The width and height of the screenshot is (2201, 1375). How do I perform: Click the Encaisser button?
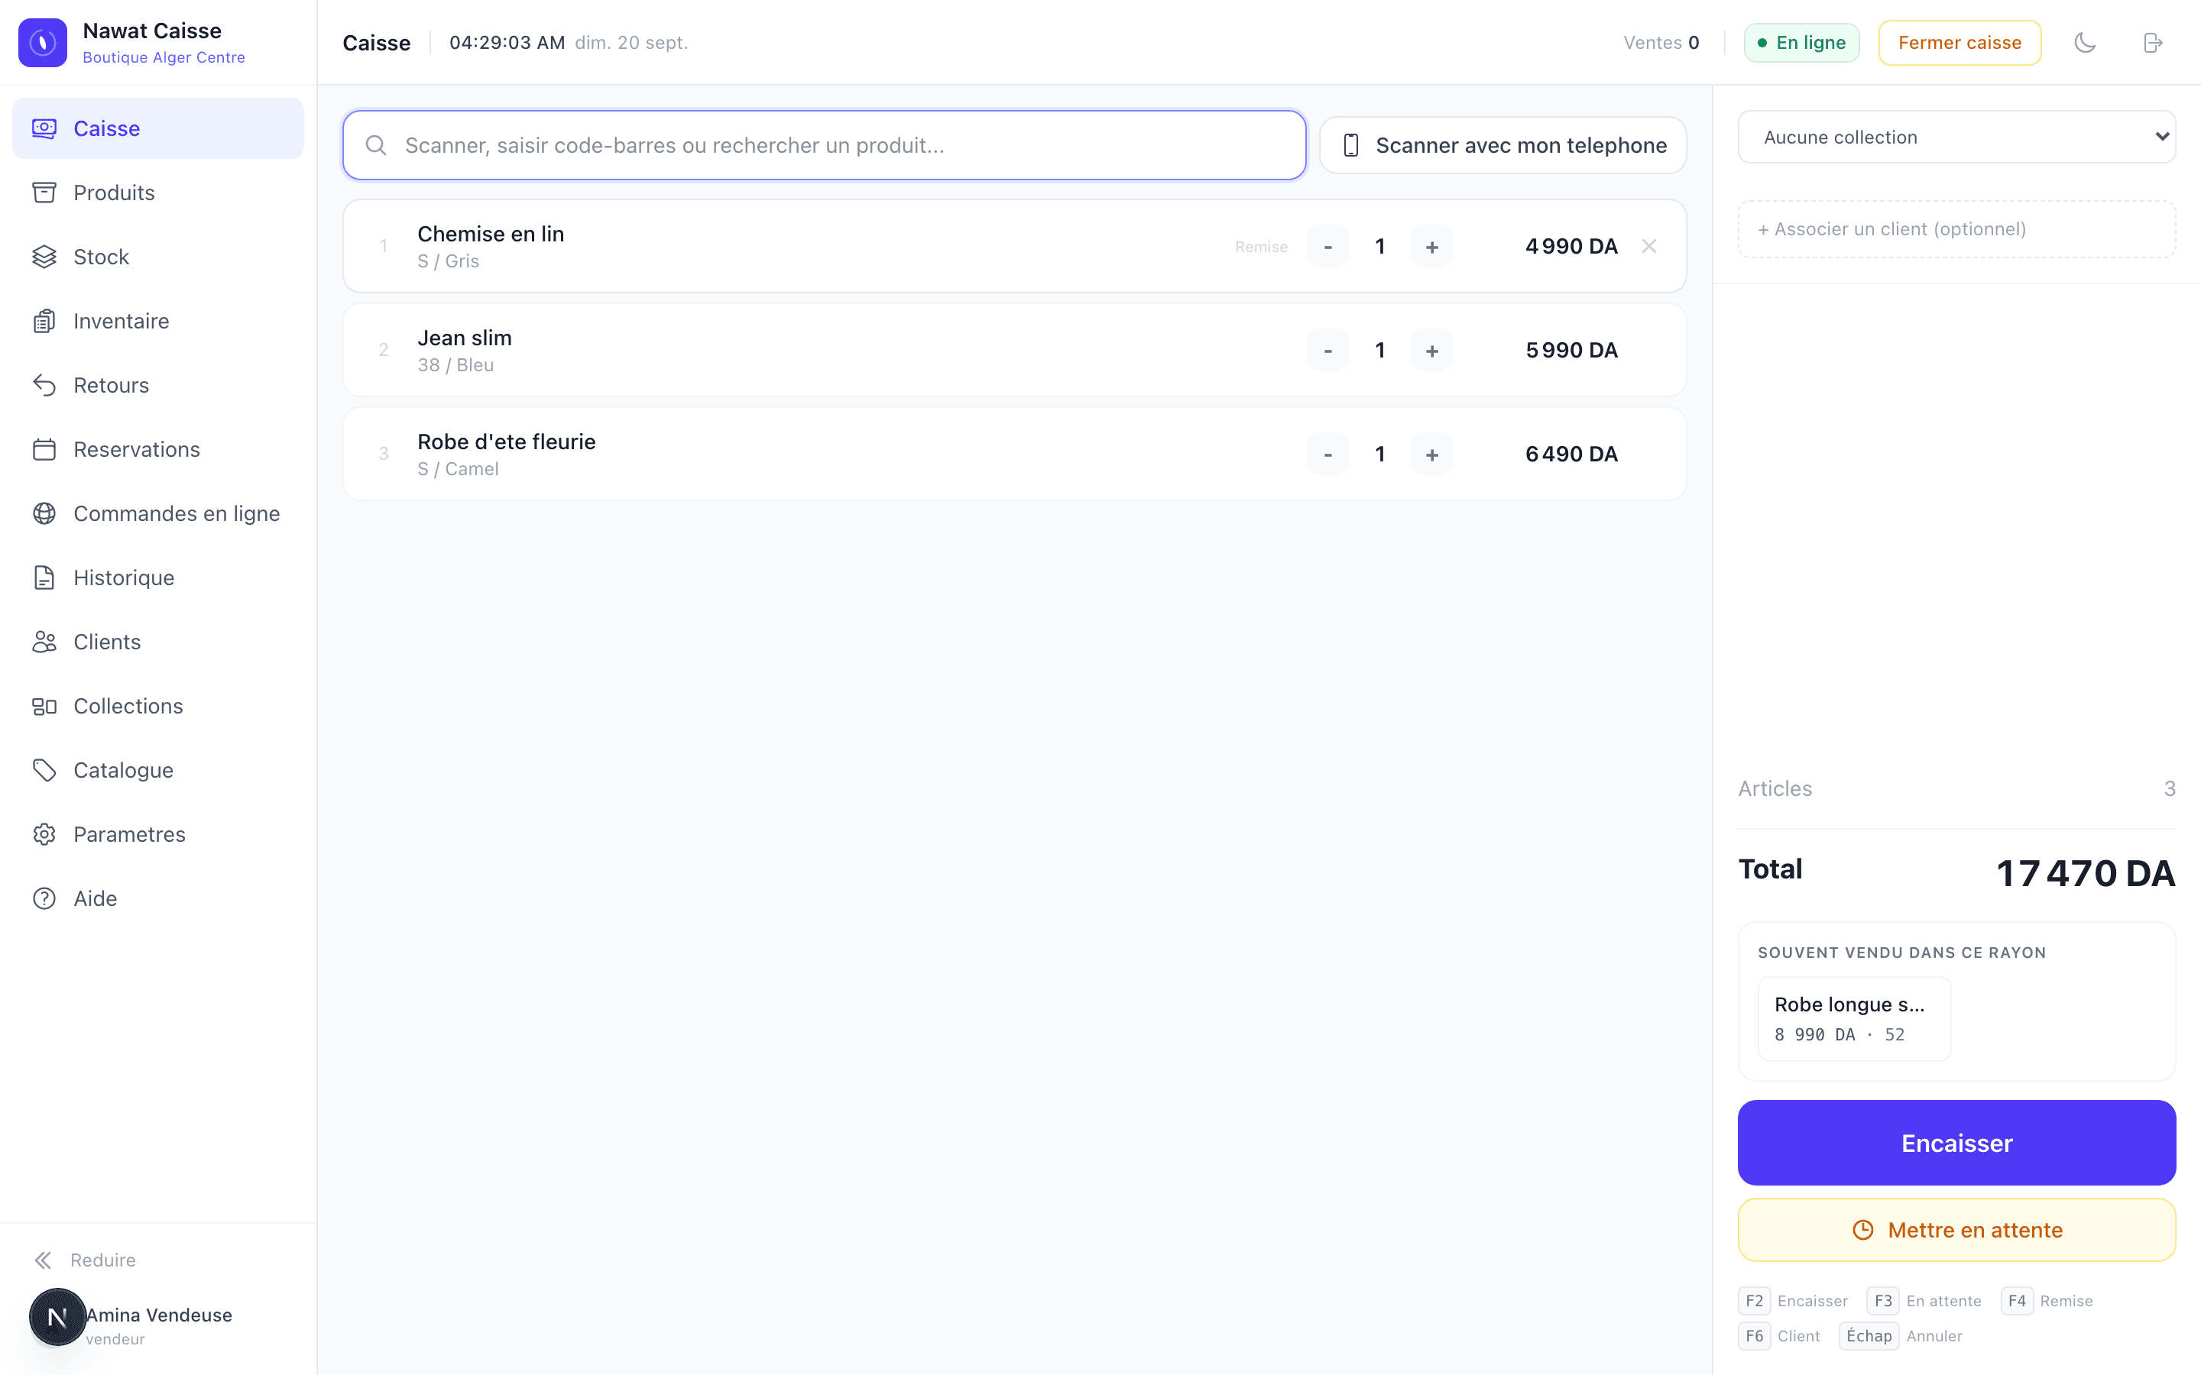pos(1956,1142)
